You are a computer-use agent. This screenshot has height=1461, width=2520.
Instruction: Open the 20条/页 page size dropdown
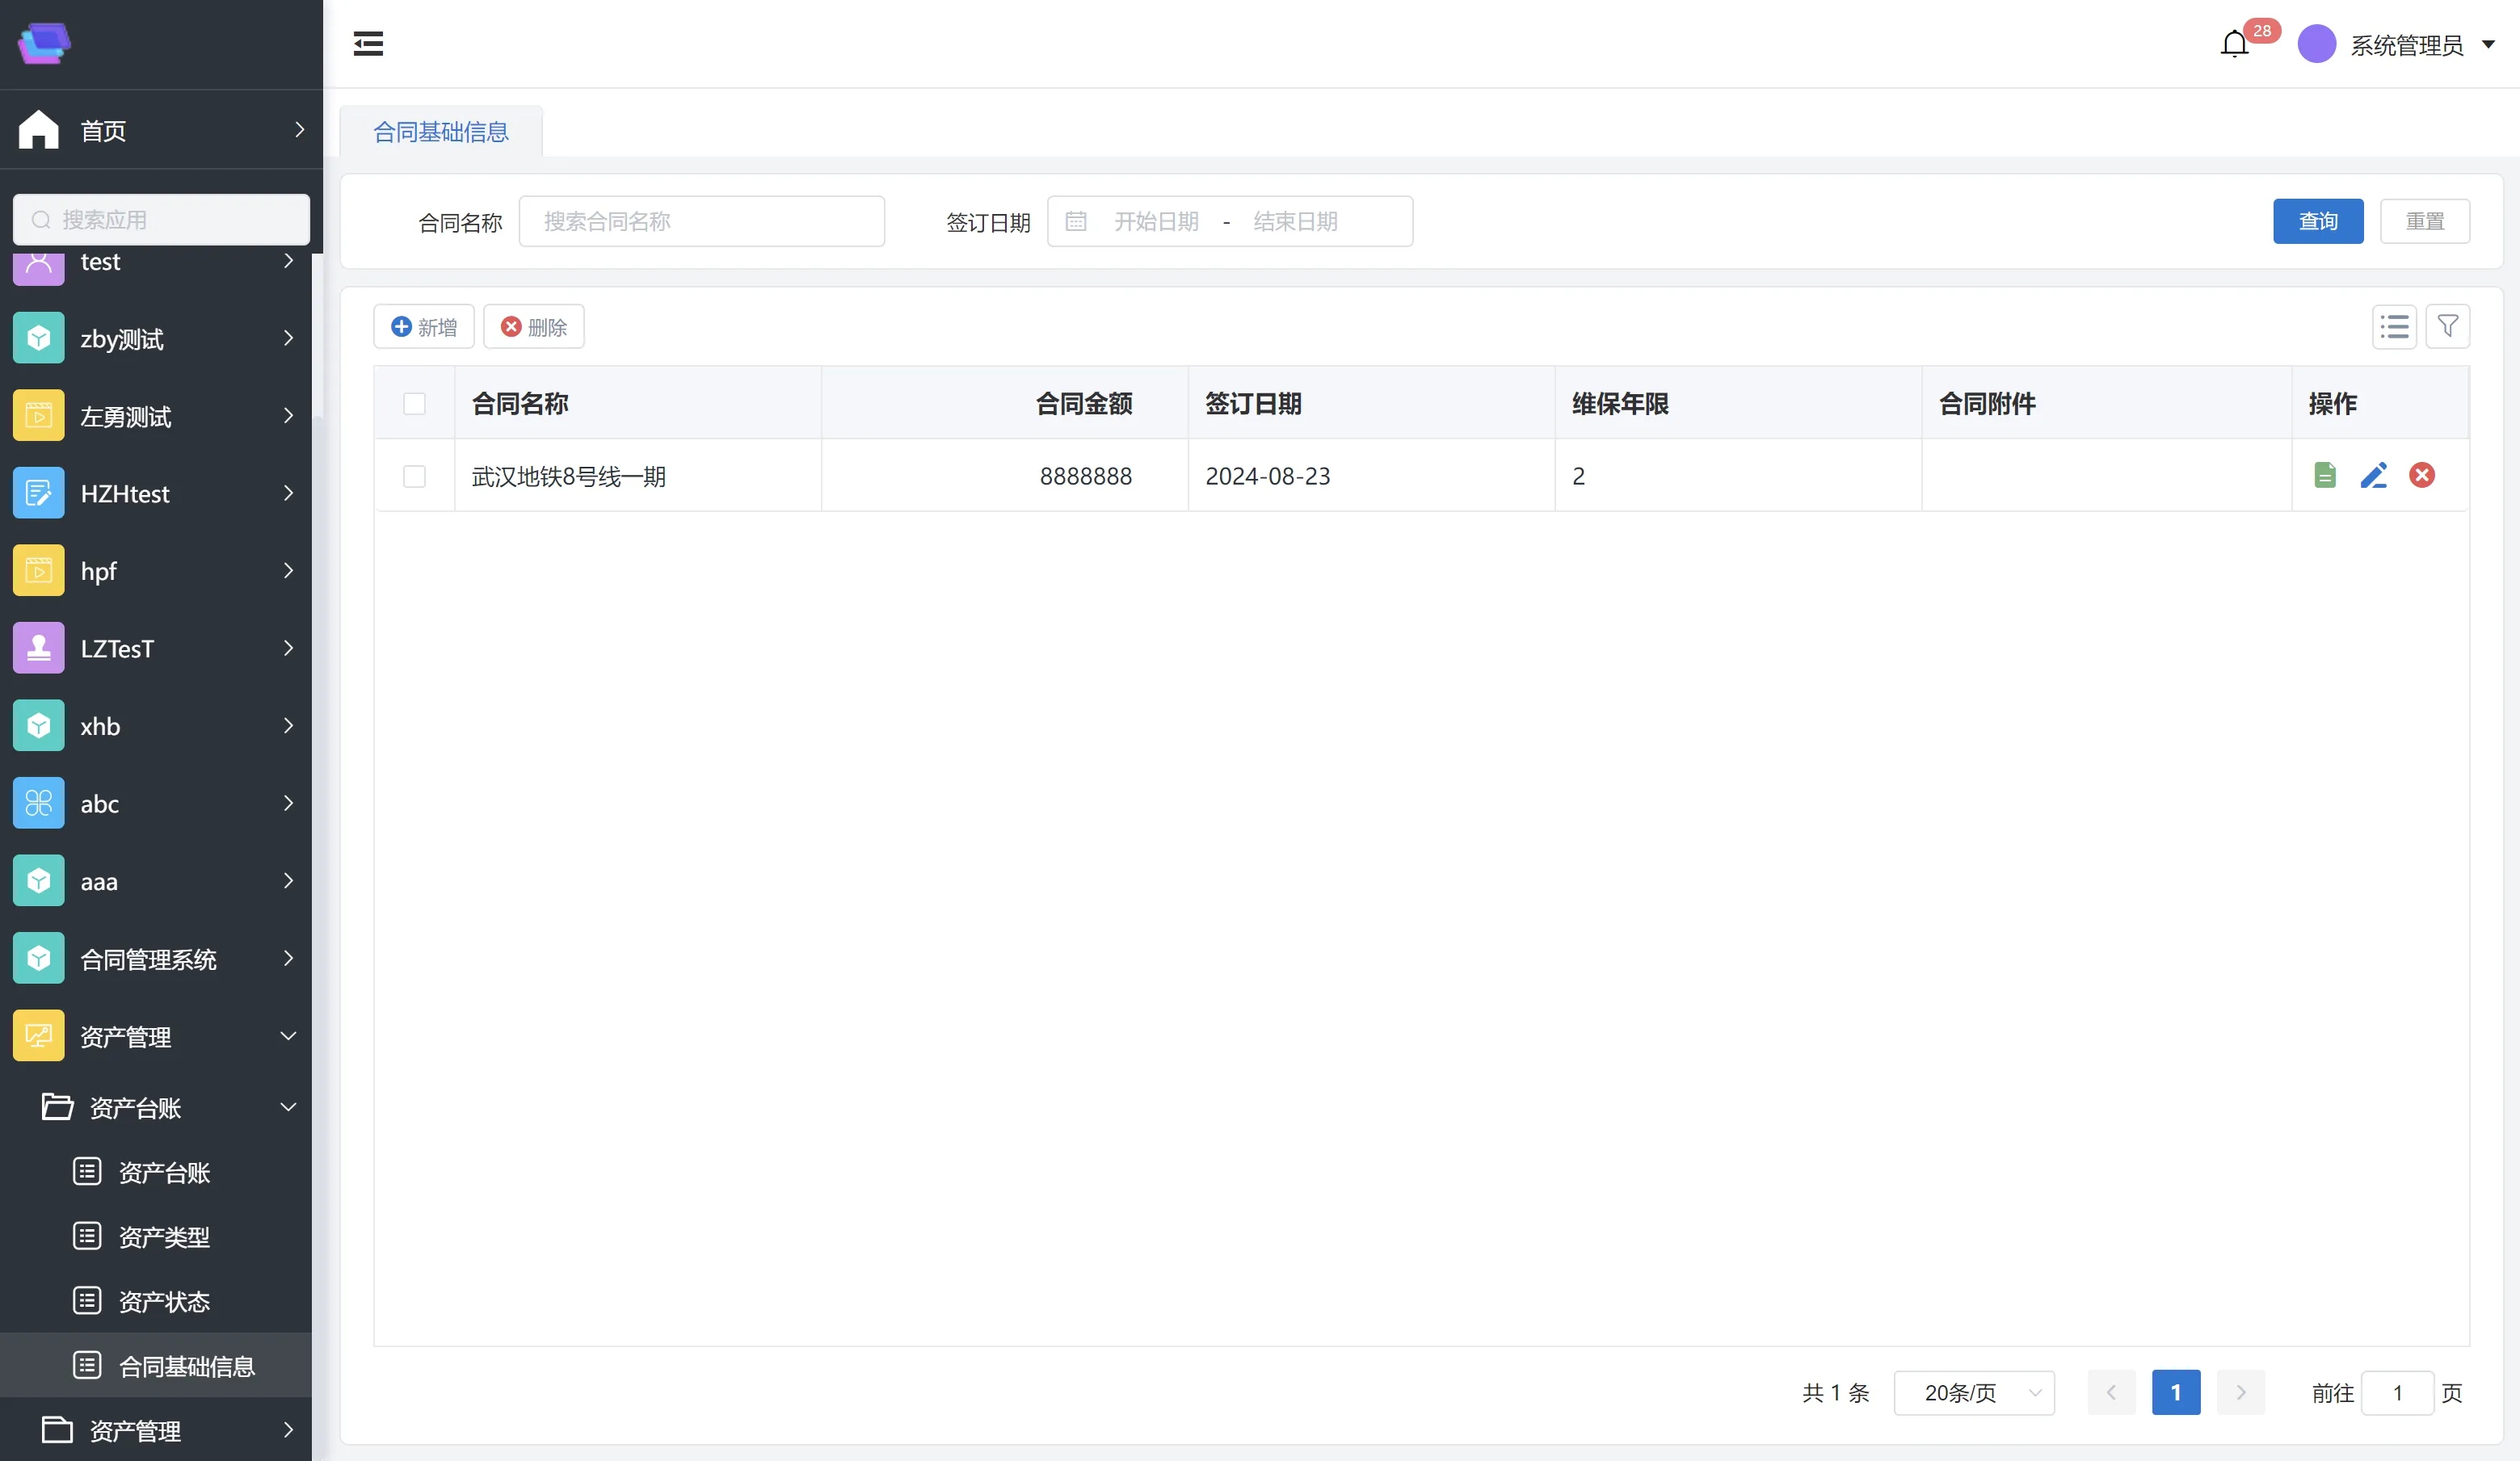tap(1973, 1392)
